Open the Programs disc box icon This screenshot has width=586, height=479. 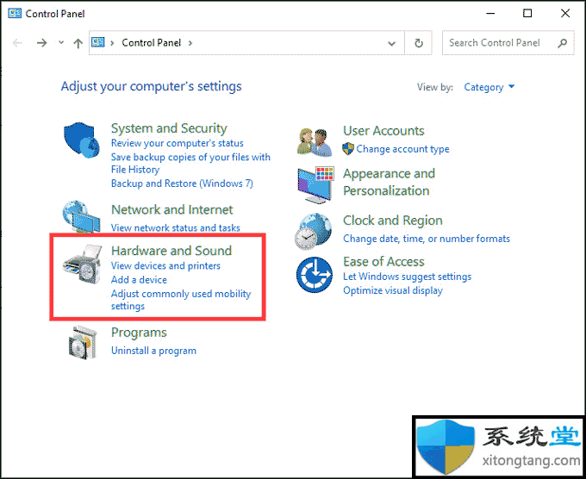click(x=83, y=343)
